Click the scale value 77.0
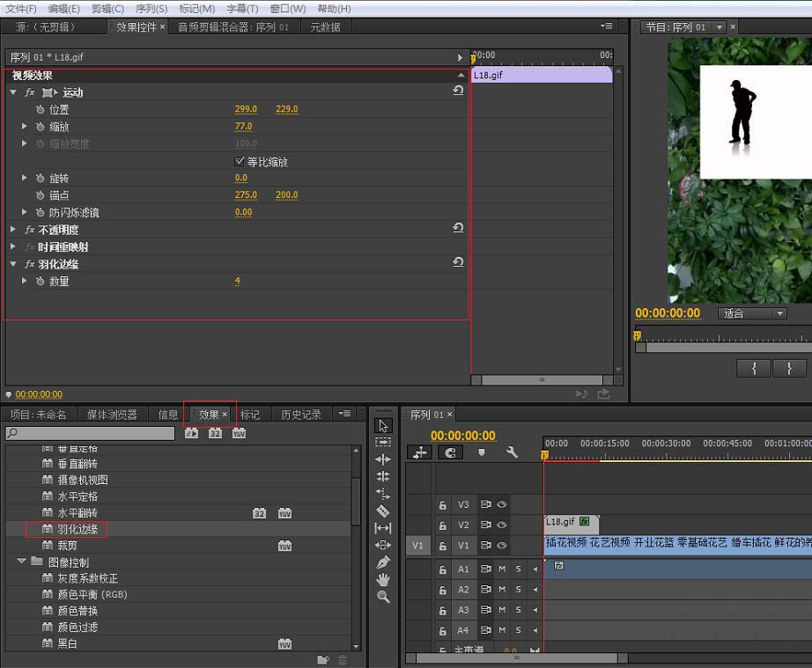The image size is (812, 668). (x=244, y=127)
